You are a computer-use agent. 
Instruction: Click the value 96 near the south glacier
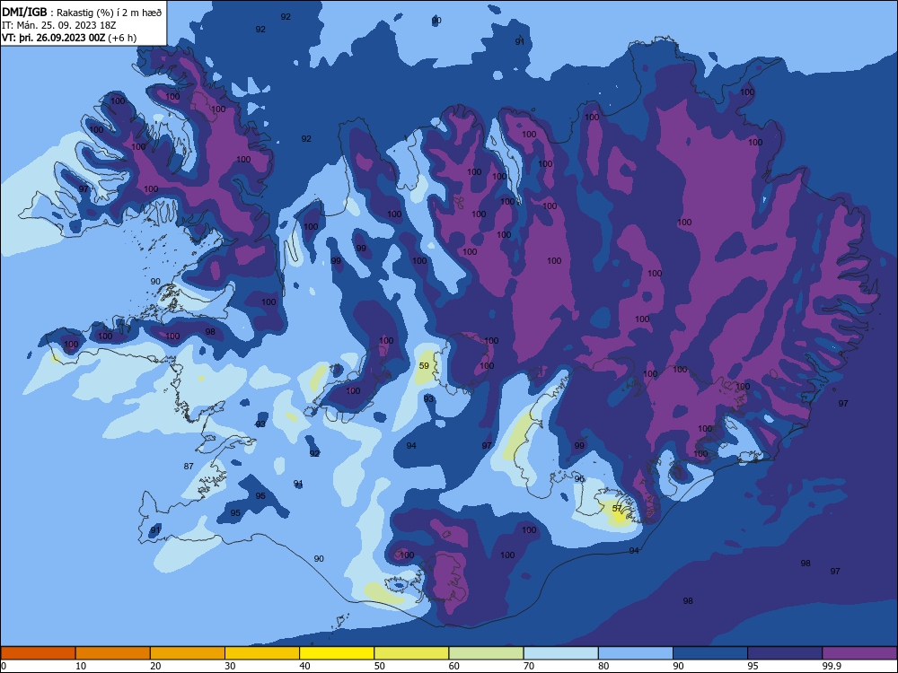579,479
